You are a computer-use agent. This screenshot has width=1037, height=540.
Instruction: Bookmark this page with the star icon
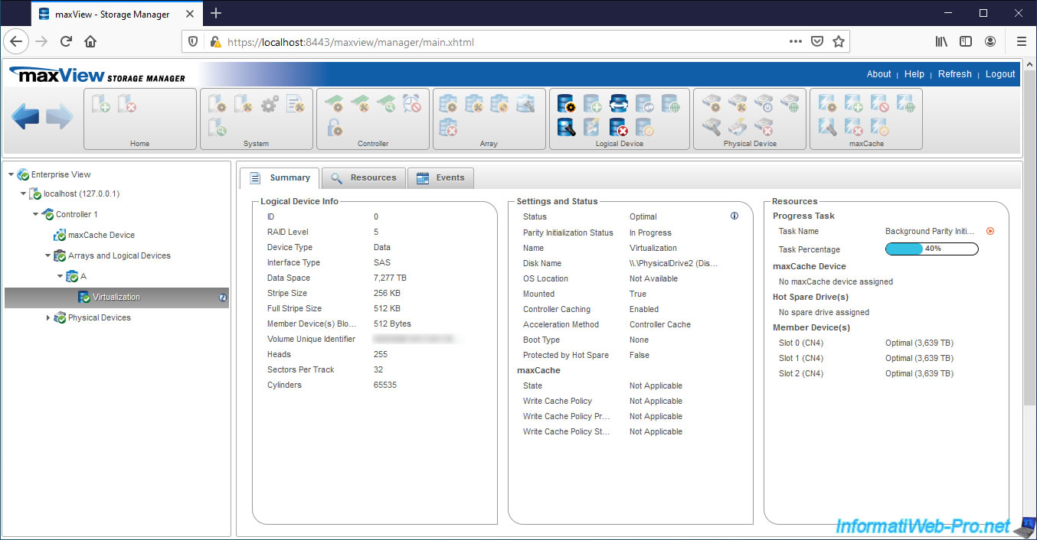[x=839, y=42]
